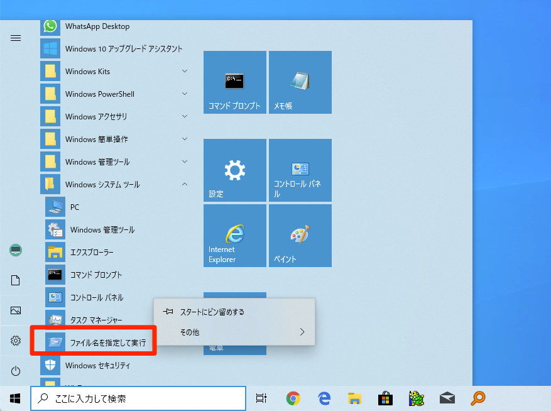The width and height of the screenshot is (551, 411).
Task: Open PC from the system tools list
Action: click(117, 207)
